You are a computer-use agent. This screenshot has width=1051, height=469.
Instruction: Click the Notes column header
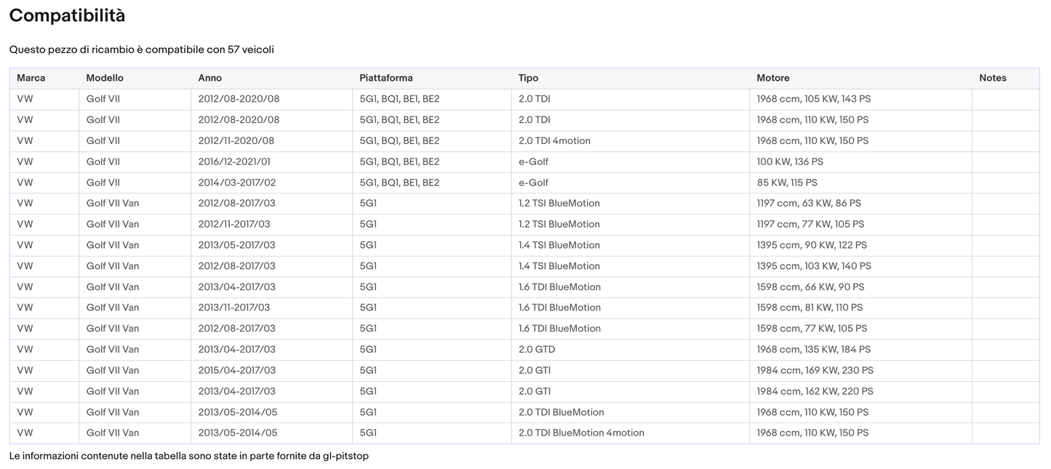point(992,78)
